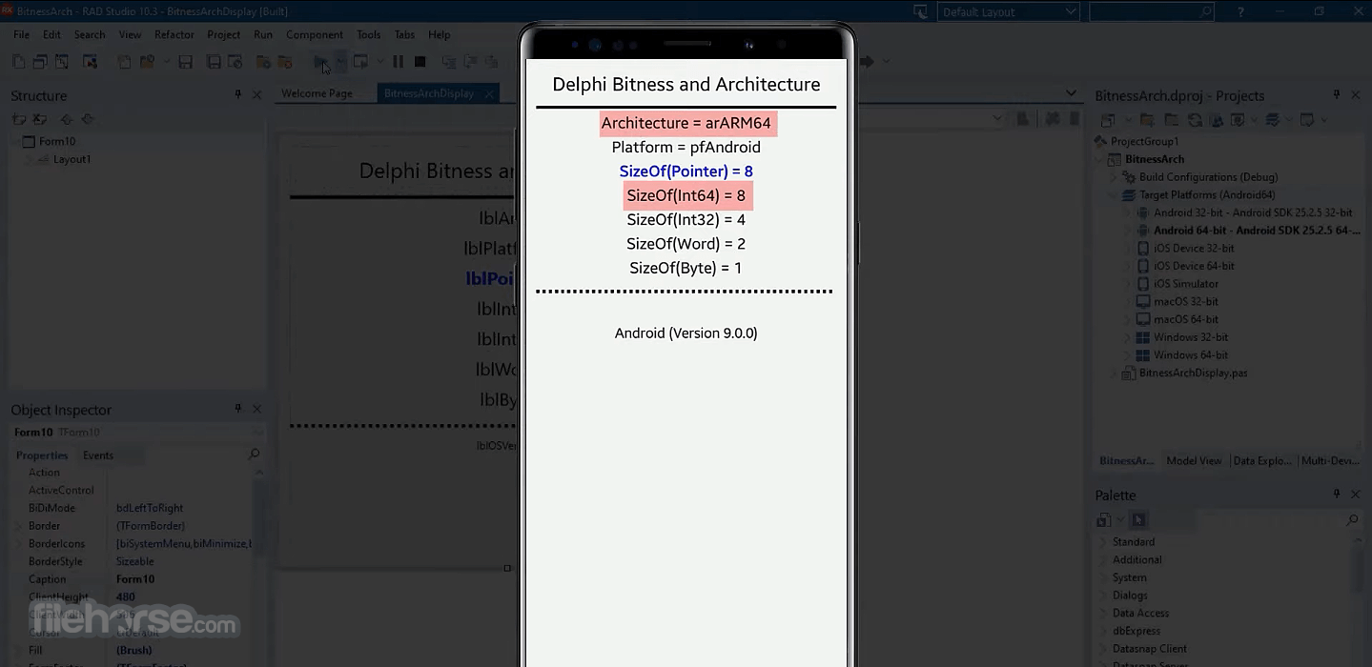Pin the Structure panel

[238, 95]
